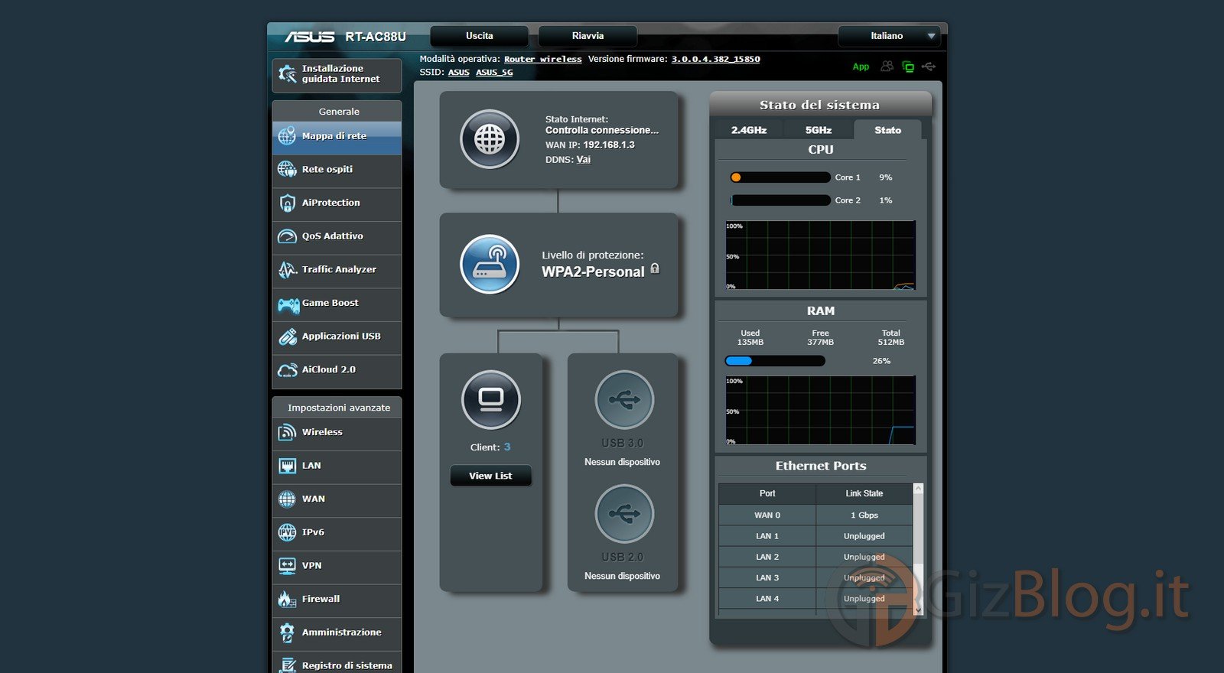
Task: Click the LAN 1 port cell
Action: [767, 536]
